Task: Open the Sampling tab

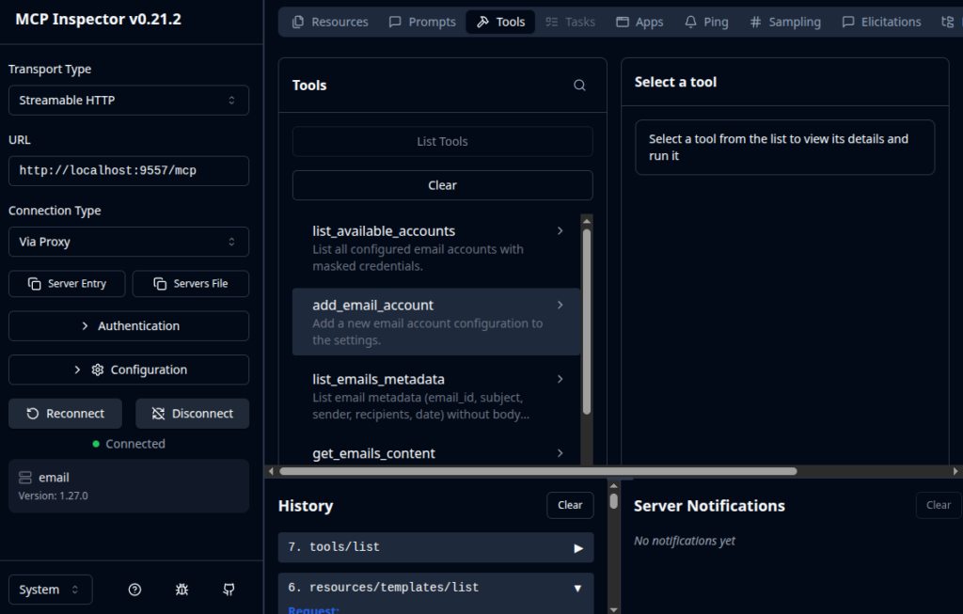Action: click(x=785, y=23)
